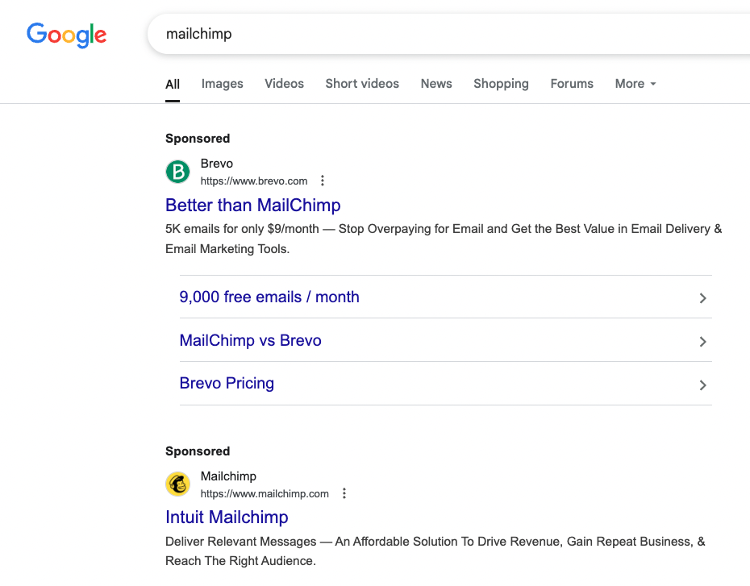The height and width of the screenshot is (586, 750).
Task: Click the Mailchimp advertiser name
Action: coord(228,476)
